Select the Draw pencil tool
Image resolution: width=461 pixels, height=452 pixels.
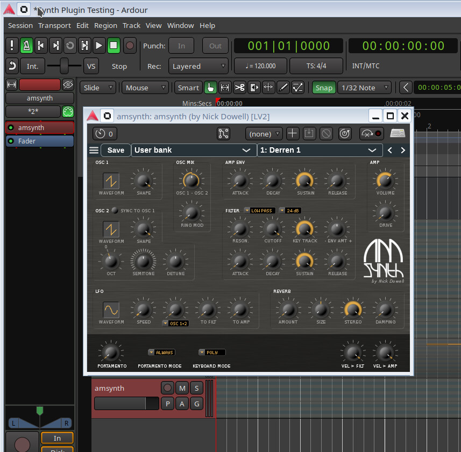(283, 88)
